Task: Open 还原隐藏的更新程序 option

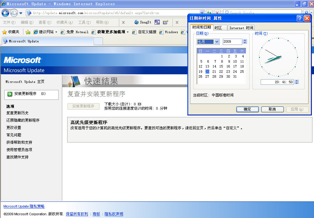Action: (x=23, y=120)
